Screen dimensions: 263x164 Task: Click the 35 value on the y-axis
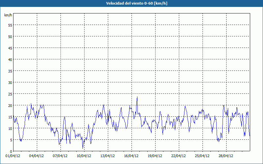(x=10, y=71)
